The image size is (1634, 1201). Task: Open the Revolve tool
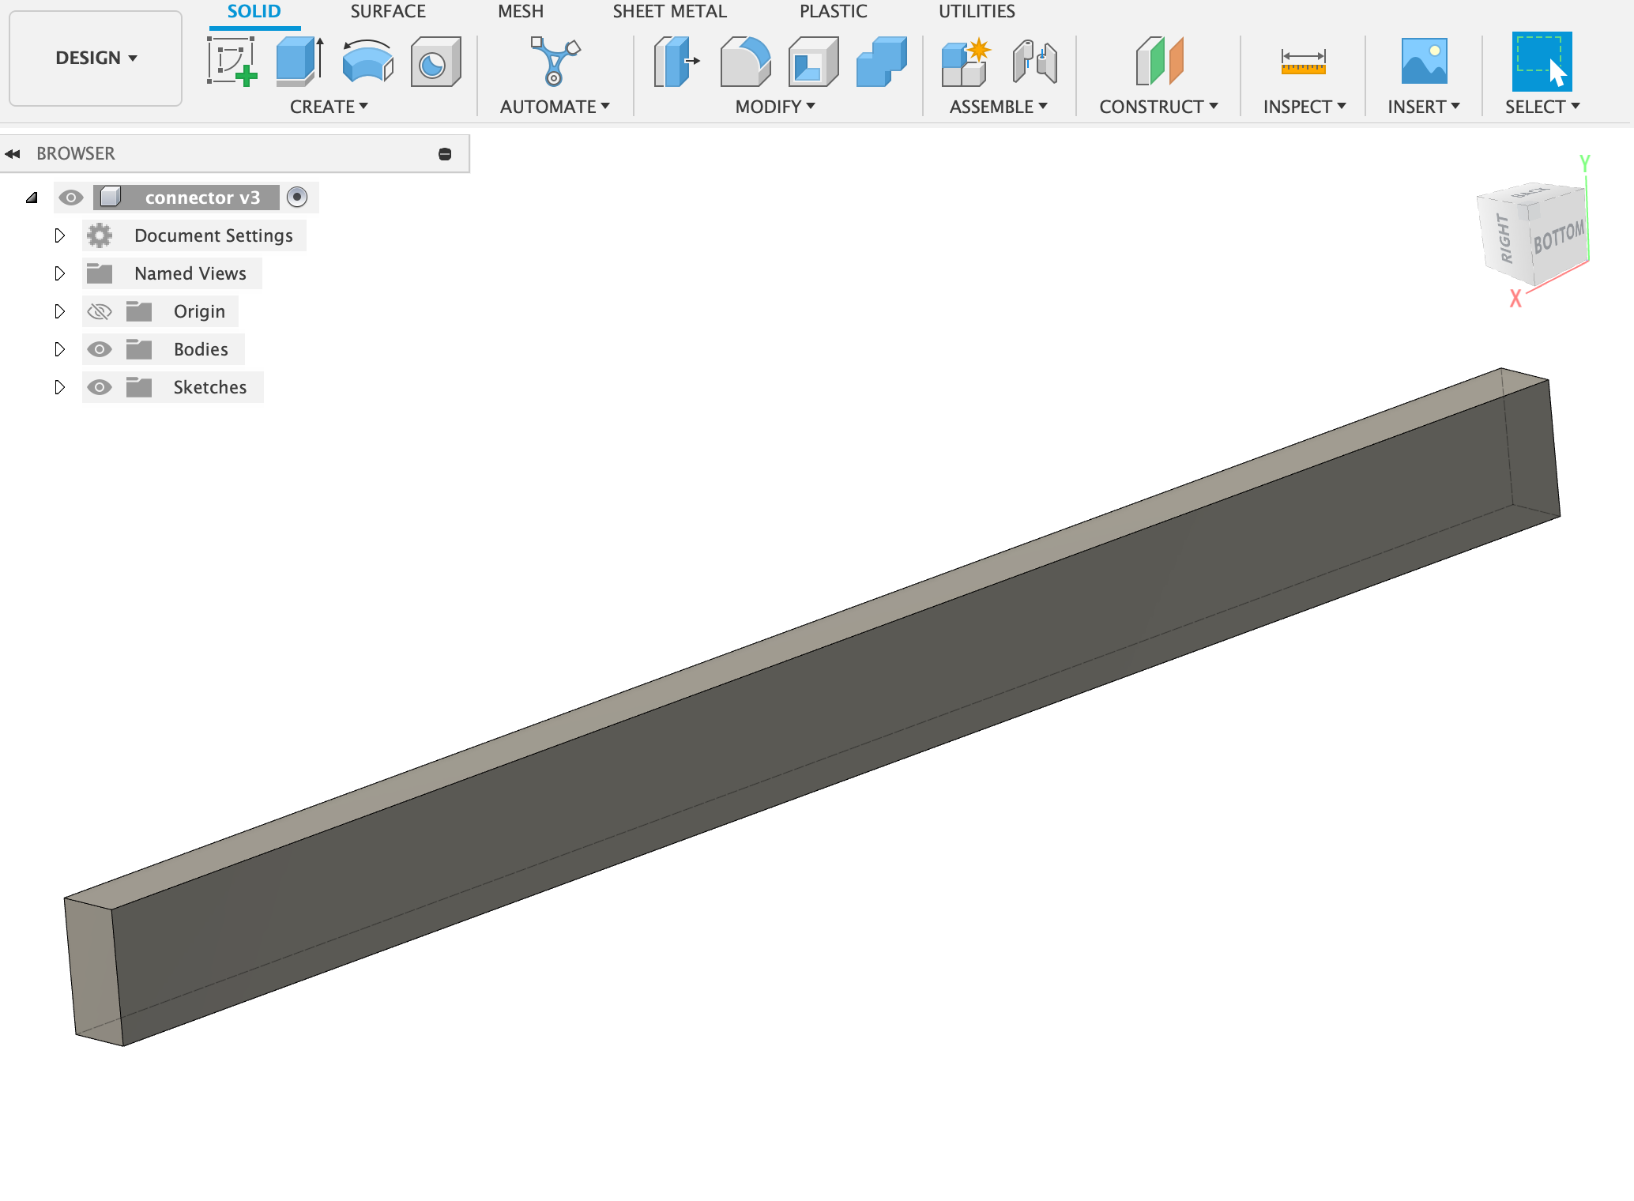[366, 63]
